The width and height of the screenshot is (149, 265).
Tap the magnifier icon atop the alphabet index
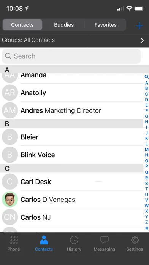[146, 77]
